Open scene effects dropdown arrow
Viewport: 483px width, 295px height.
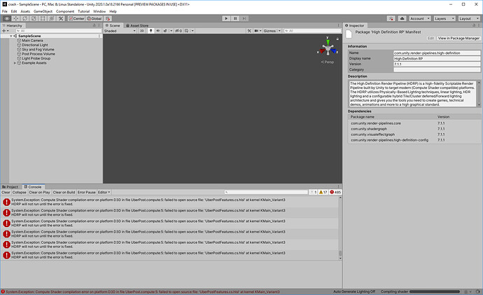click(171, 31)
